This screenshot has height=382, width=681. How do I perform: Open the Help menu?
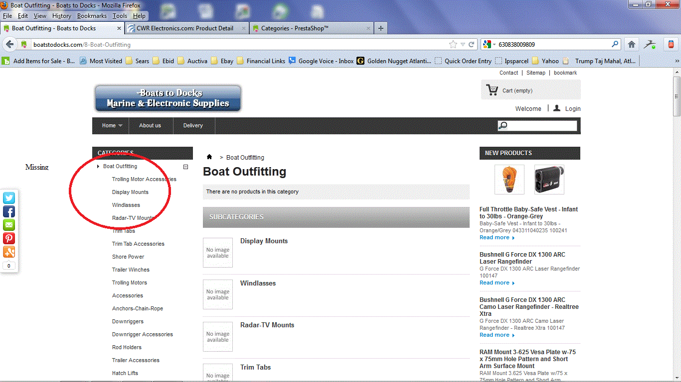pos(139,16)
